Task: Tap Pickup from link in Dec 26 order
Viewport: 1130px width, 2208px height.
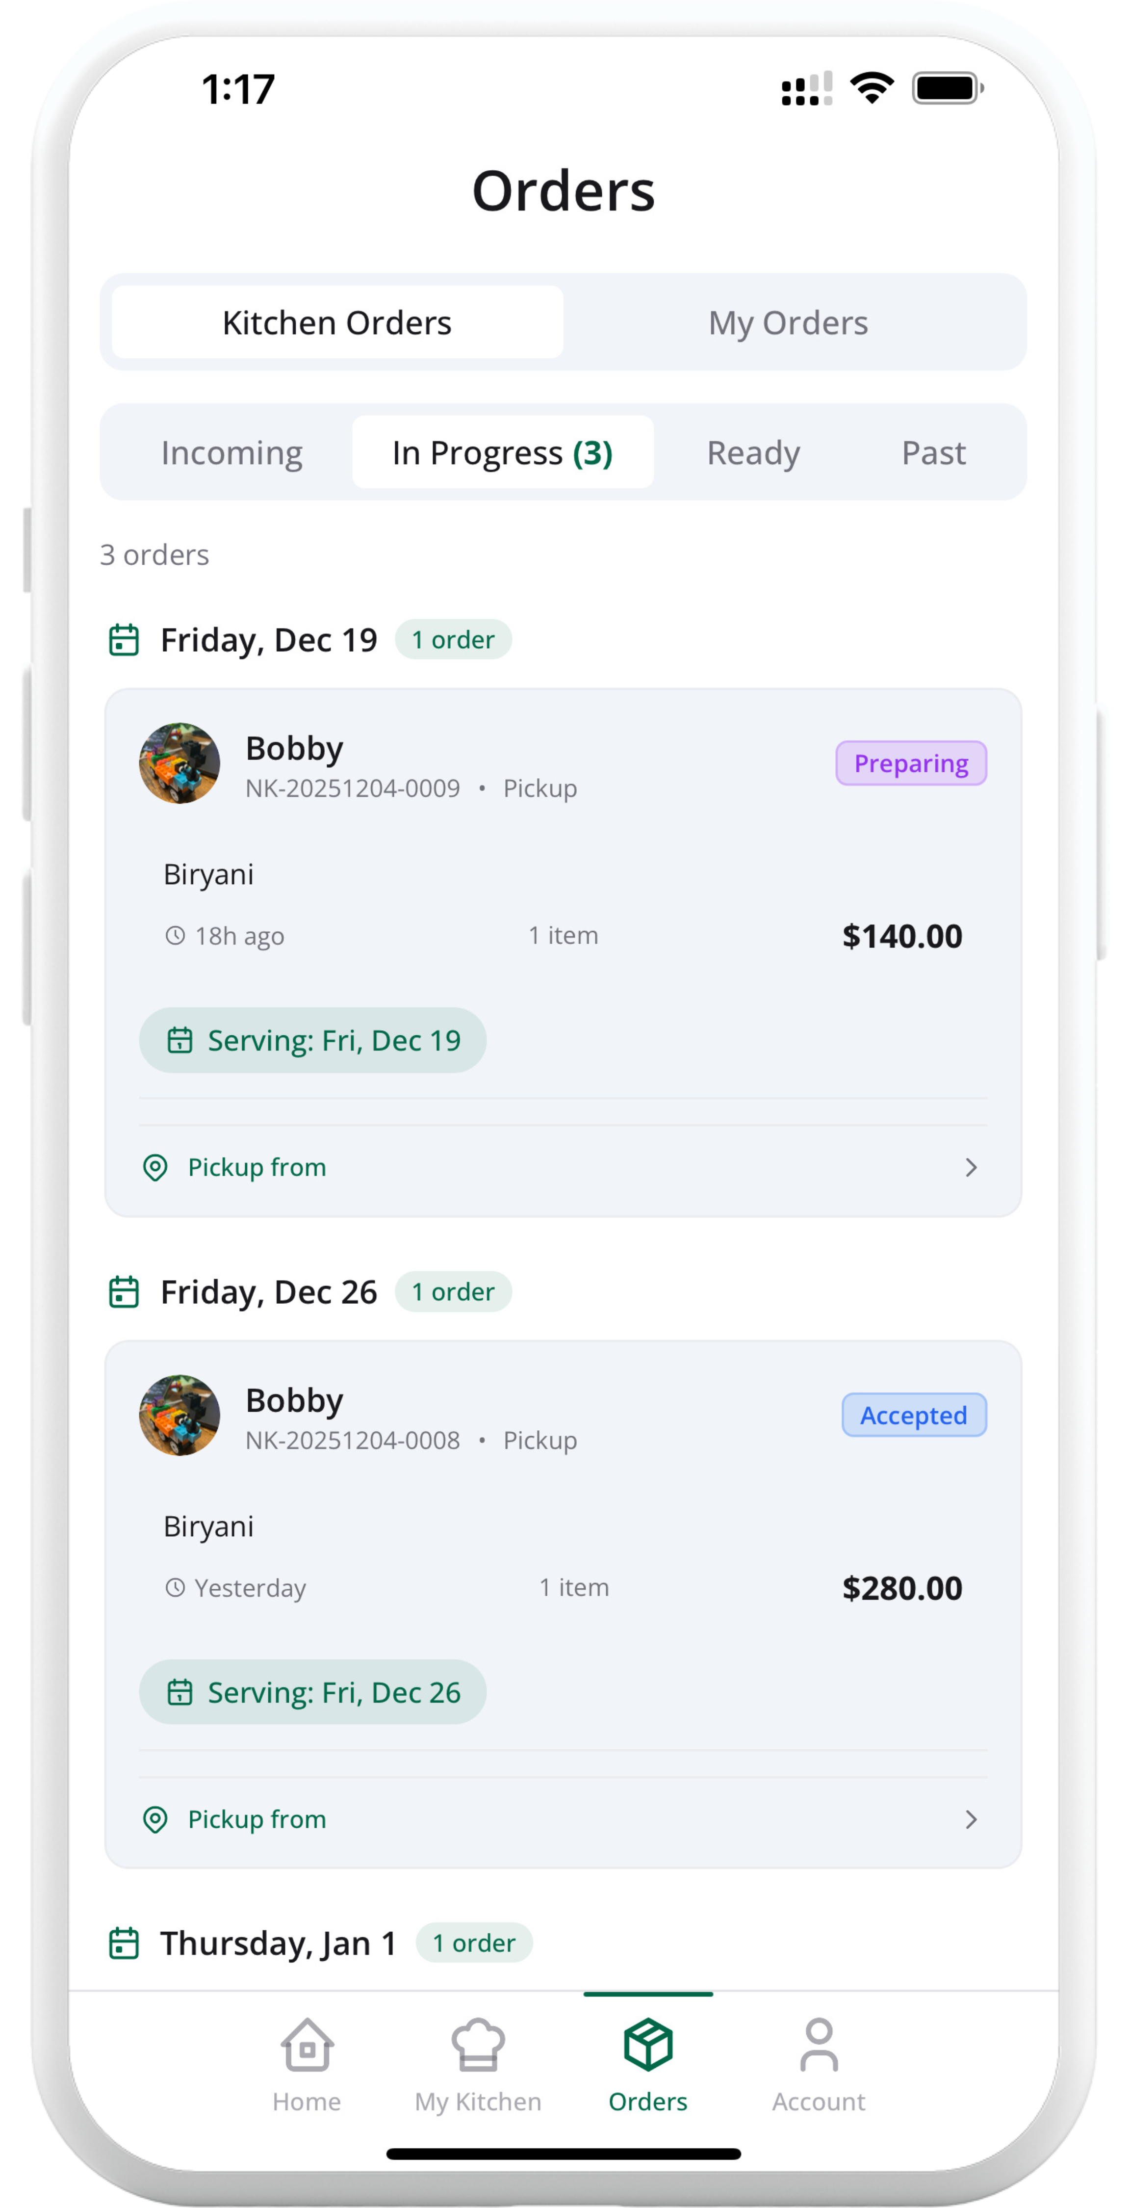Action: 257,1820
